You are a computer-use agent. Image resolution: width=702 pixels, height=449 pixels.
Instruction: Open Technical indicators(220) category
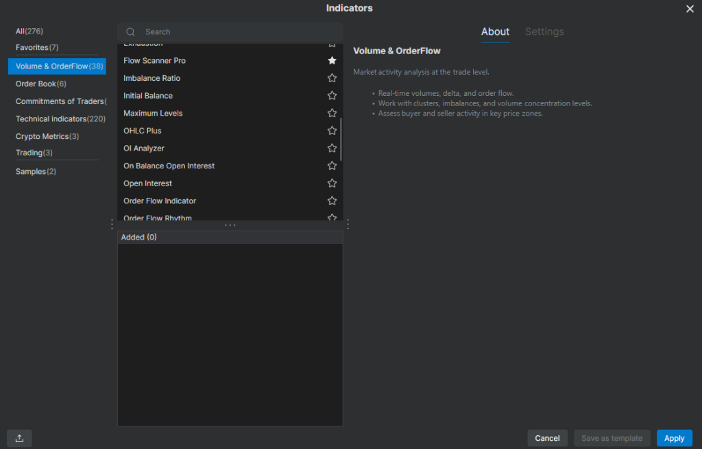60,119
